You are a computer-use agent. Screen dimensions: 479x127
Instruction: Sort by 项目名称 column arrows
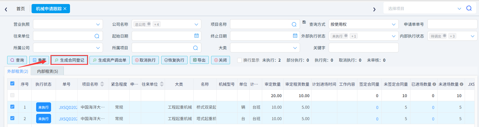[102, 84]
